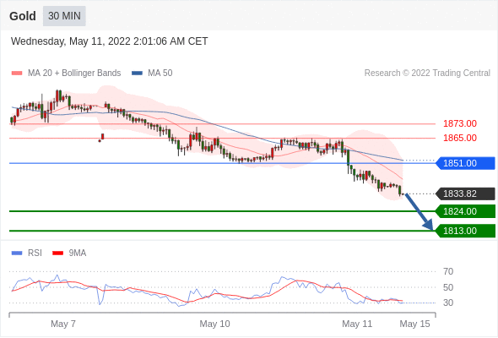Click the pink MA 20 color swatch
498x338 pixels.
(17, 74)
